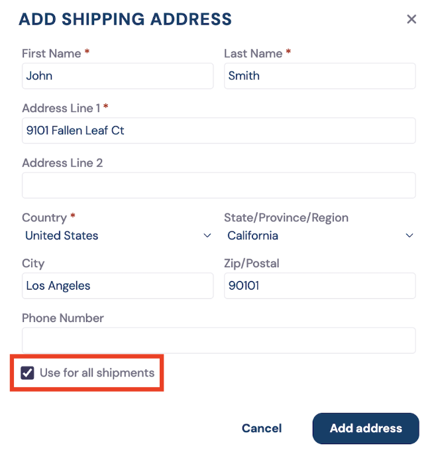Click the "Phone Number" field label
The height and width of the screenshot is (458, 436).
(x=63, y=318)
